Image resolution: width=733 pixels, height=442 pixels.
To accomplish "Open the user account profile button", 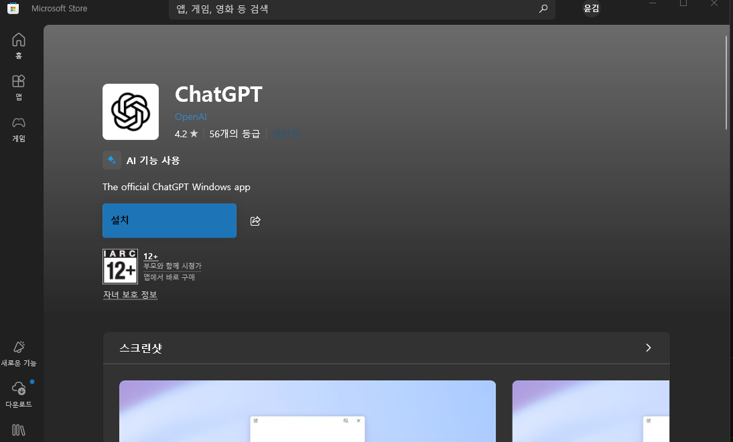I will coord(592,9).
